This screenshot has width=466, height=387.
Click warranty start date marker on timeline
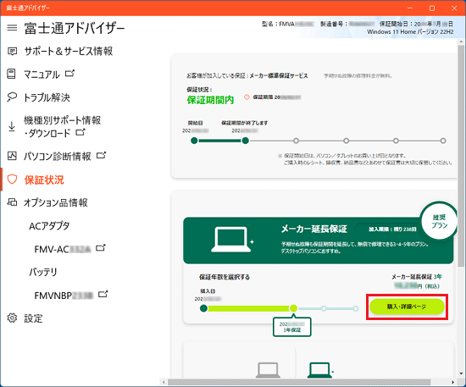click(194, 141)
